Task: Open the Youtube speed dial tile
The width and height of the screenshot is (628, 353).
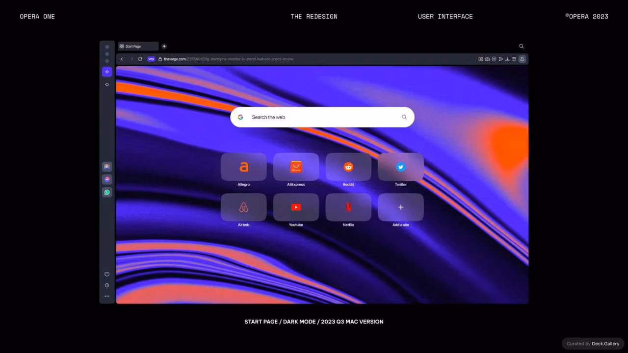Action: 296,207
